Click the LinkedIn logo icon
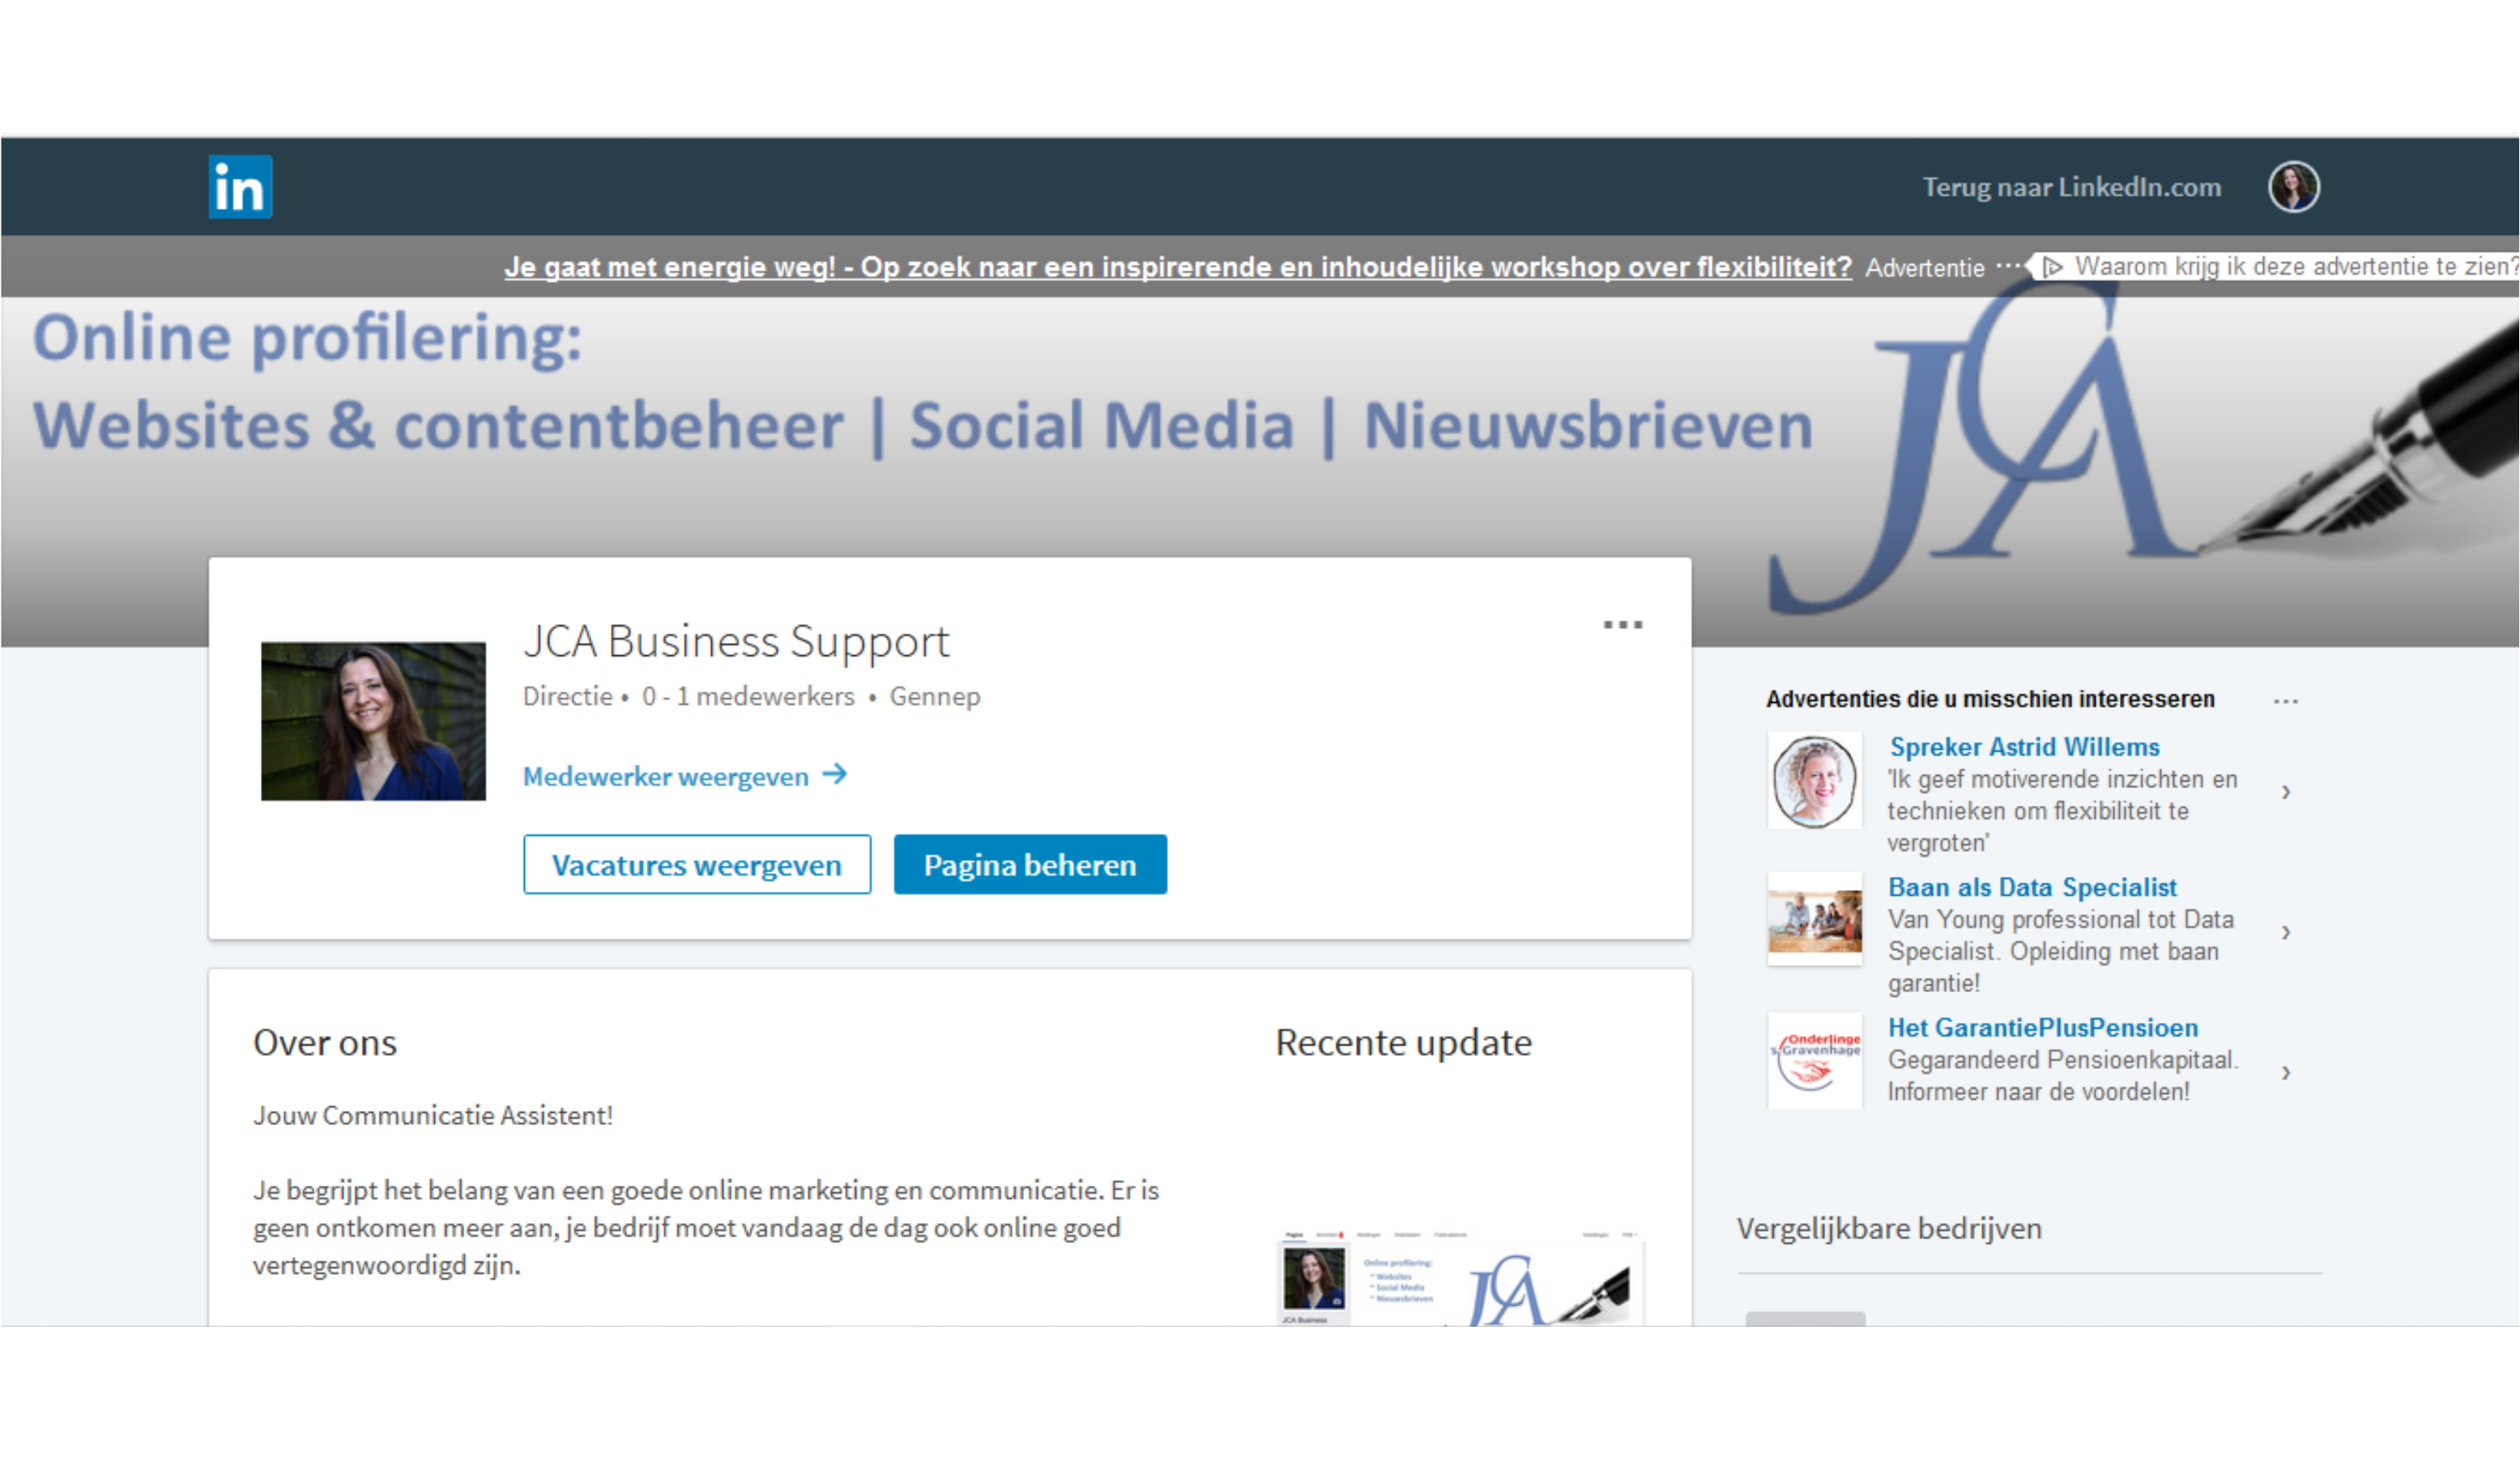Image resolution: width=2520 pixels, height=1478 pixels. (240, 186)
